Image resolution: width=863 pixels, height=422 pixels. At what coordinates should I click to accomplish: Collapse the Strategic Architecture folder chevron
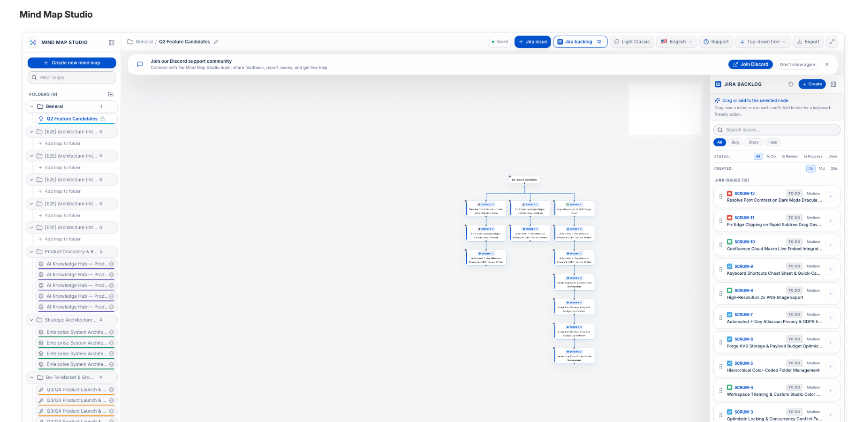pyautogui.click(x=32, y=320)
